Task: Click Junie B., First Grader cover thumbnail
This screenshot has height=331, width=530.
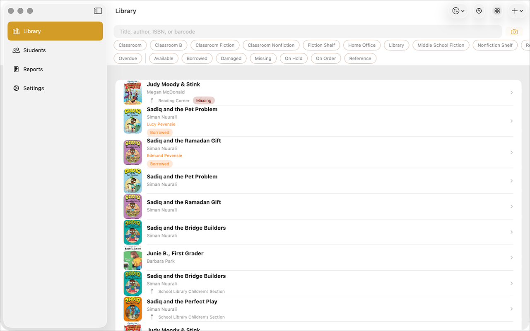Action: (132, 258)
